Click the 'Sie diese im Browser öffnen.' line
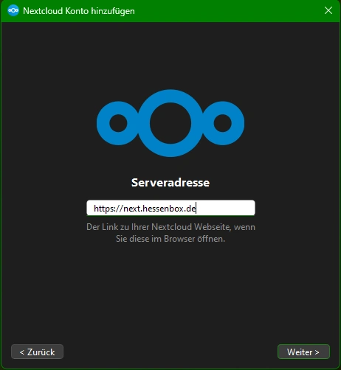341x370 pixels. 170,239
